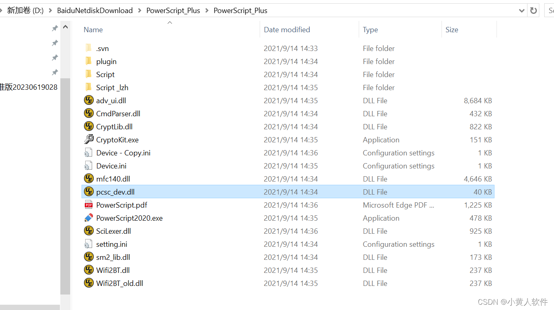Click the setting.ini file icon
Viewport: 554px width, 310px height.
(x=88, y=244)
